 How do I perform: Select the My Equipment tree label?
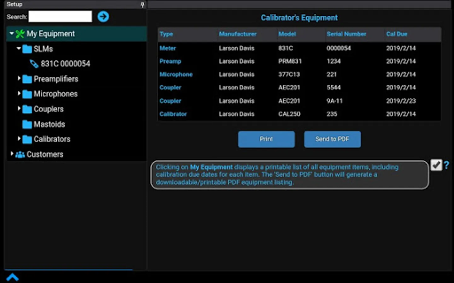click(50, 34)
